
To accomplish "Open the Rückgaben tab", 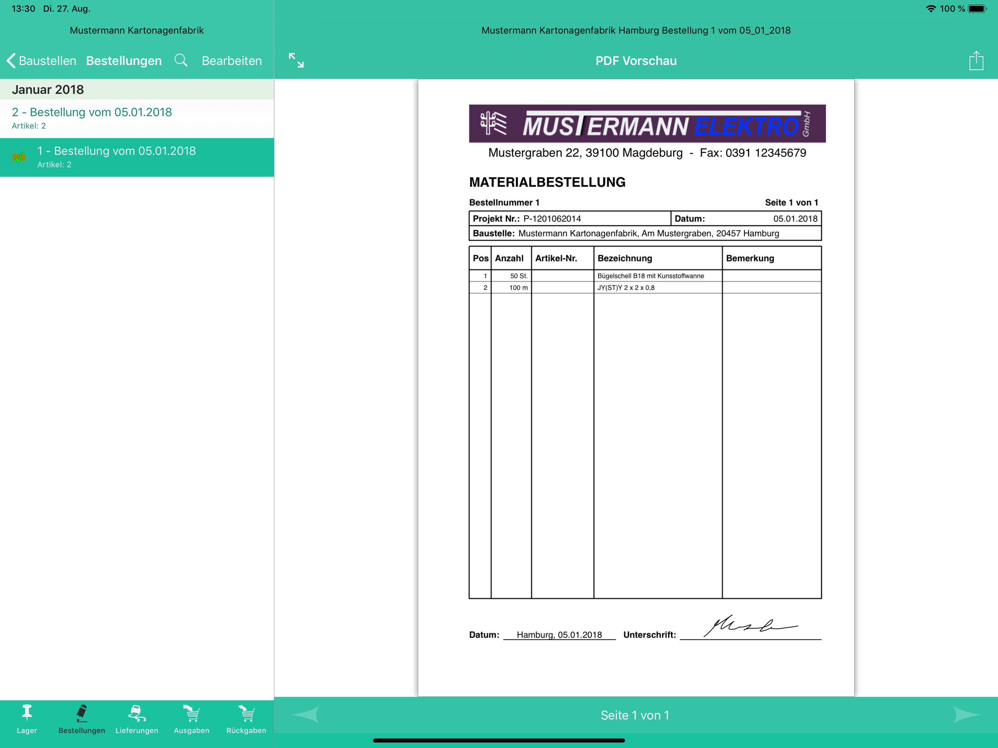I will coord(246,719).
